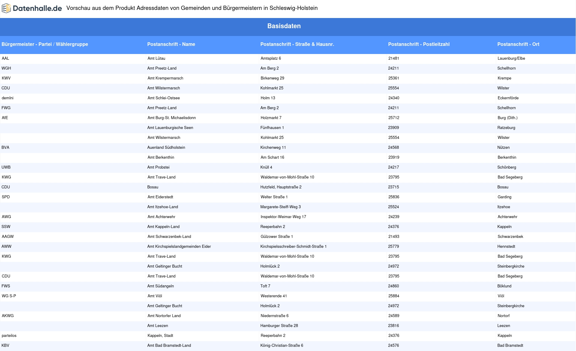The height and width of the screenshot is (351, 576).
Task: Click the Gülzower Straße 1 cell
Action: click(x=277, y=237)
